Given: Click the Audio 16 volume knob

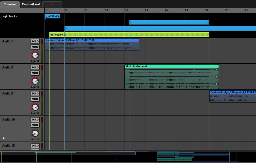Looking at the screenshot, I should 35,133.
